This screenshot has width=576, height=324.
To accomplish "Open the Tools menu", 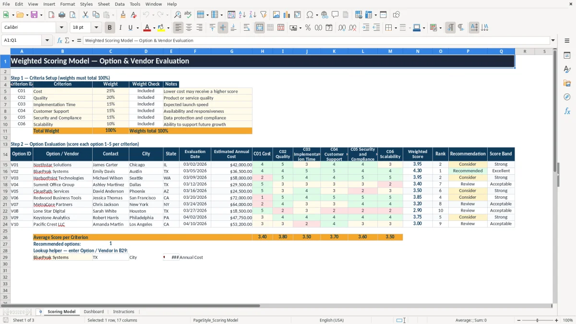I will (135, 4).
